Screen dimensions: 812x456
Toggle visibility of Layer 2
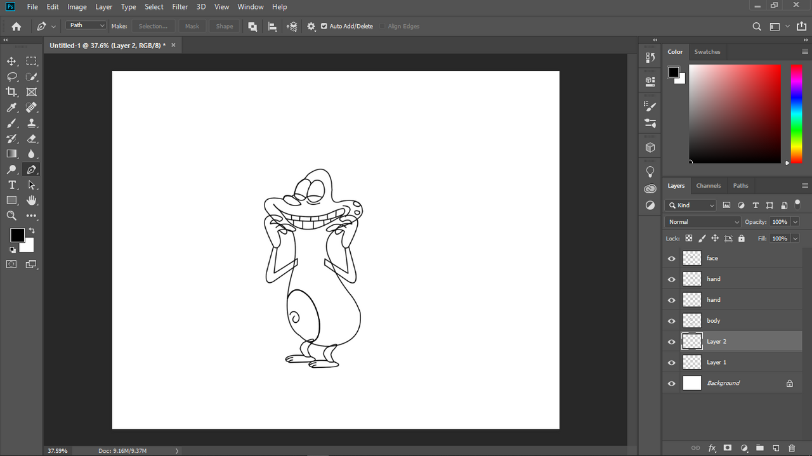tap(672, 342)
